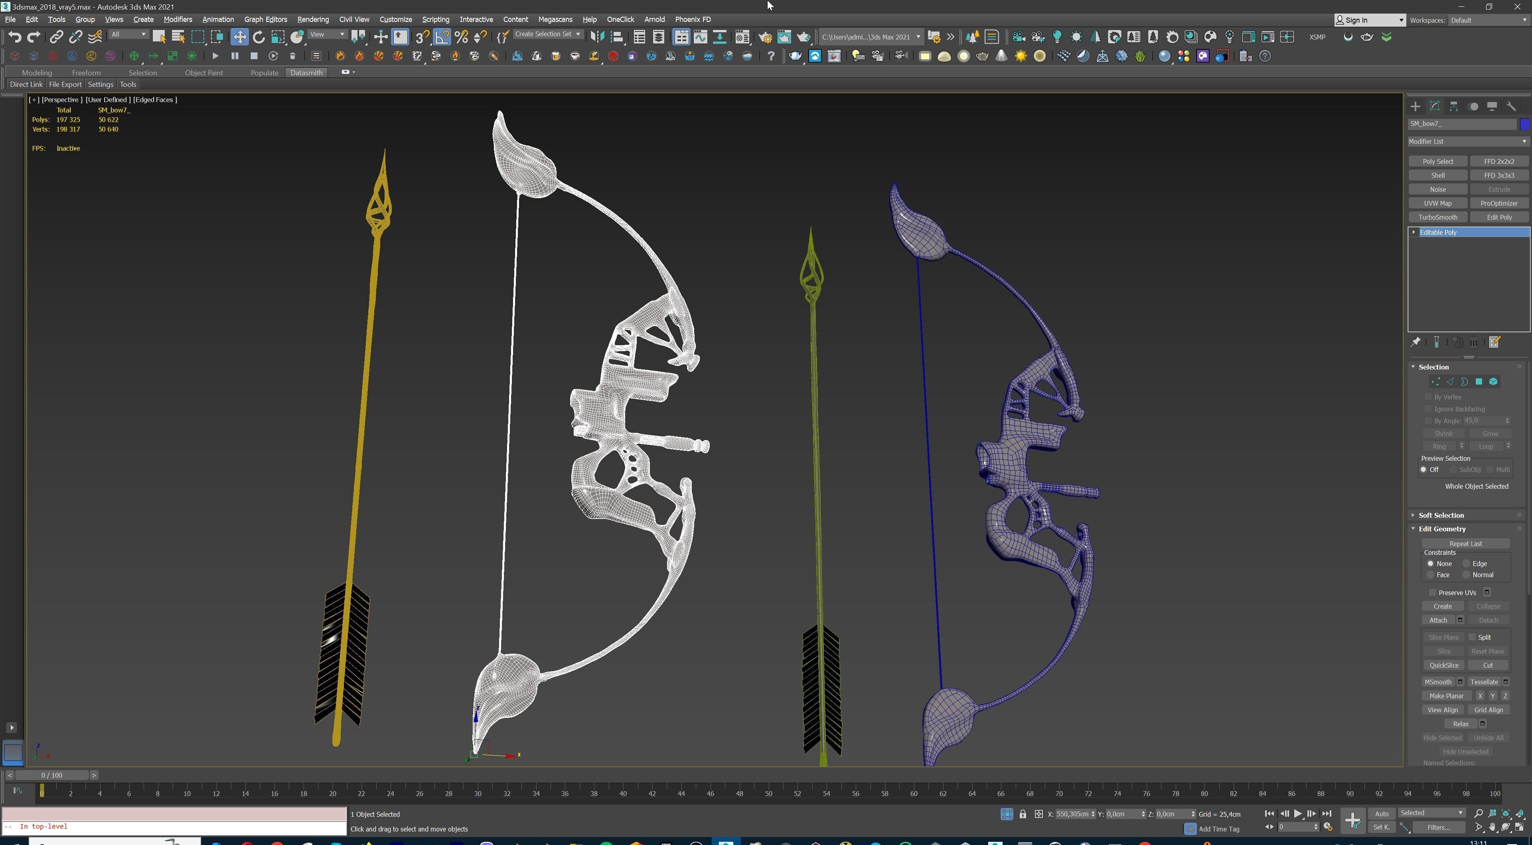Activate Polygon sub-object selection level
This screenshot has width=1532, height=845.
point(1479,381)
